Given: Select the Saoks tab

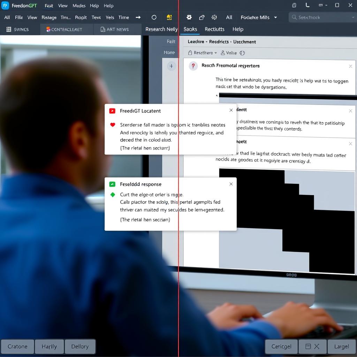Looking at the screenshot, I should [x=190, y=29].
